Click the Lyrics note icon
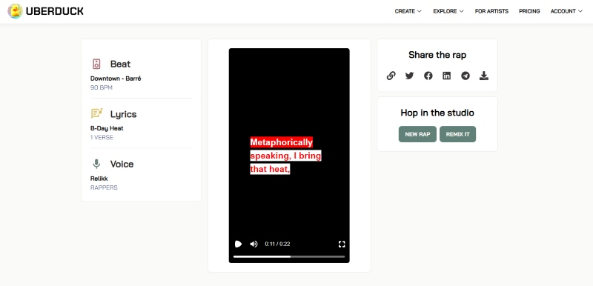 (97, 113)
